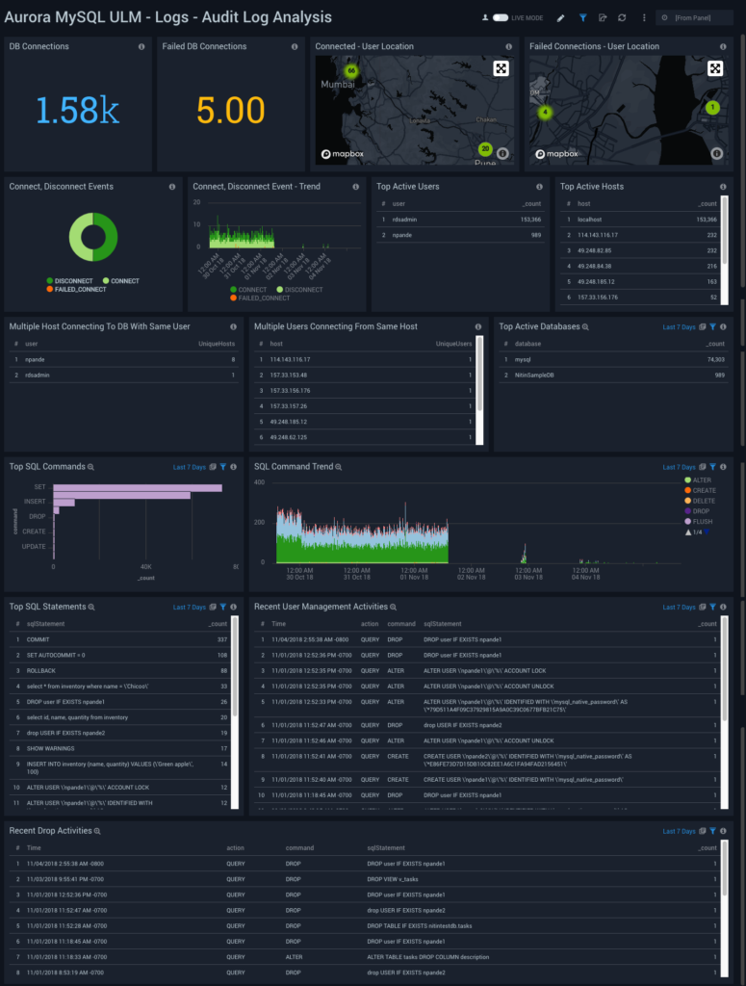Open the From Panel time range selector

click(x=694, y=17)
